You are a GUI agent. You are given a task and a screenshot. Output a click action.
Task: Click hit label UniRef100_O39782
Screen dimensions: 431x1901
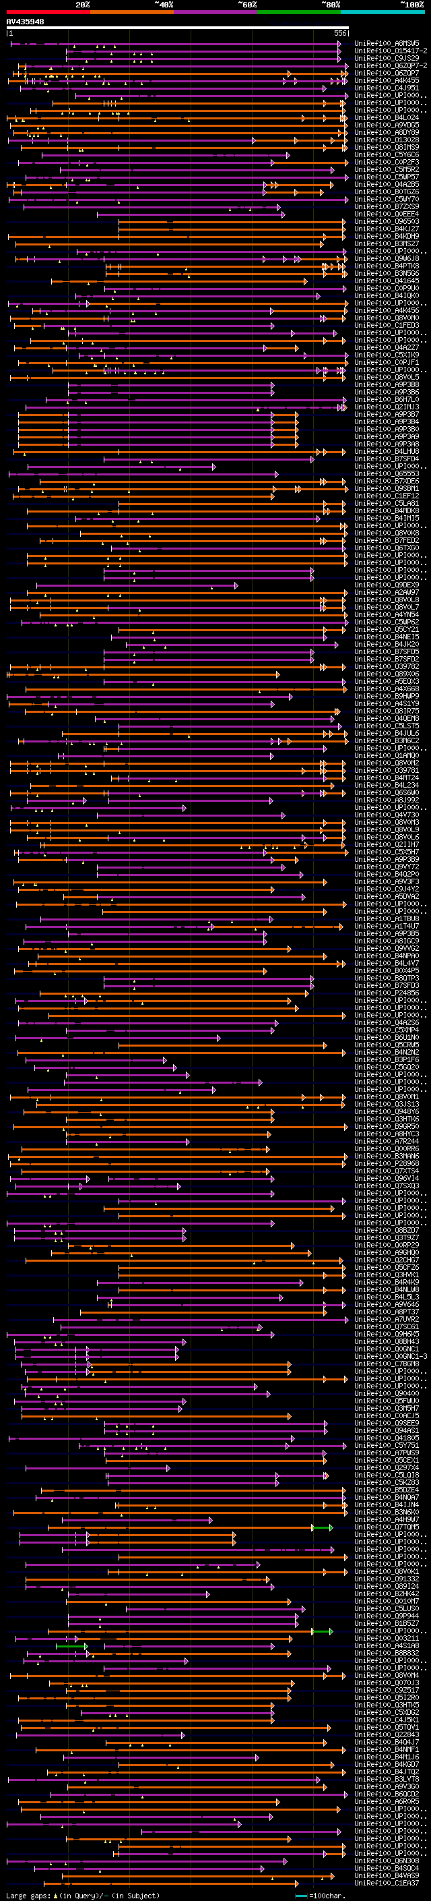point(387,666)
